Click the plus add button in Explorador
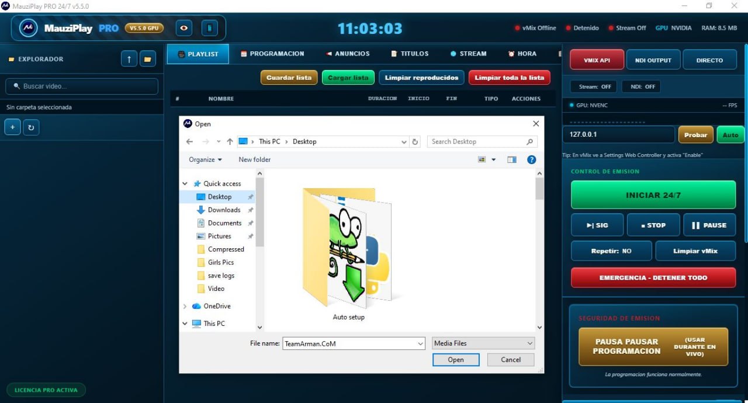The image size is (748, 403). 12,127
